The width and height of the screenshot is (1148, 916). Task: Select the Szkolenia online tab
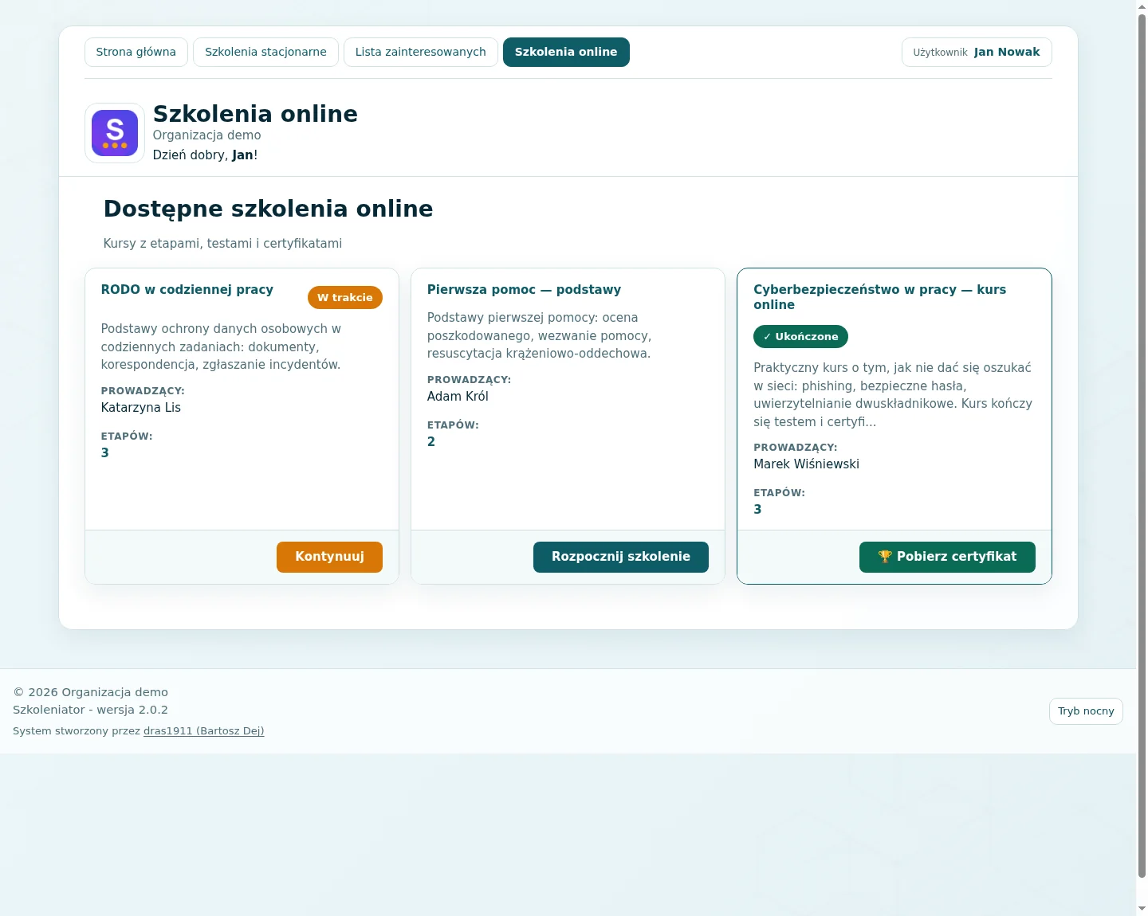click(x=566, y=52)
